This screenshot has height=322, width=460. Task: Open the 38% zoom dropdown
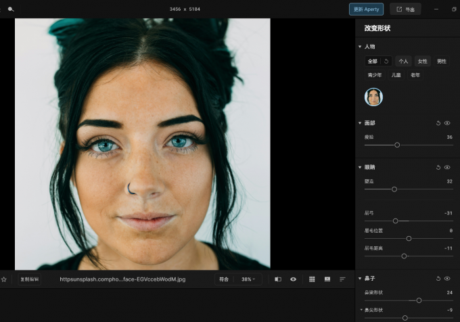(x=248, y=279)
